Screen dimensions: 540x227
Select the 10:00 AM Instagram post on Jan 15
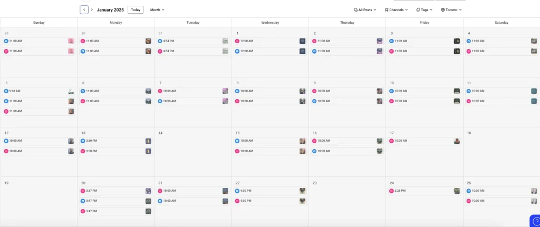(270, 151)
